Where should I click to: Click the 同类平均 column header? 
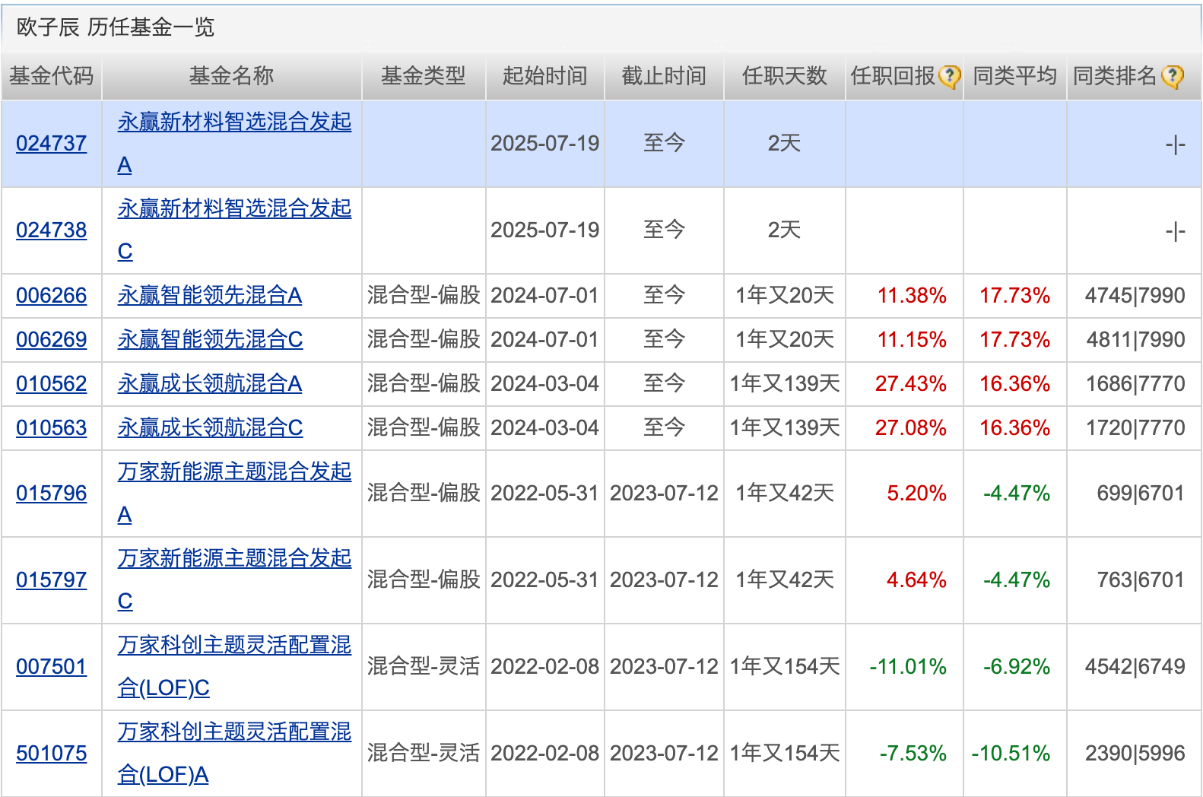pos(1015,76)
